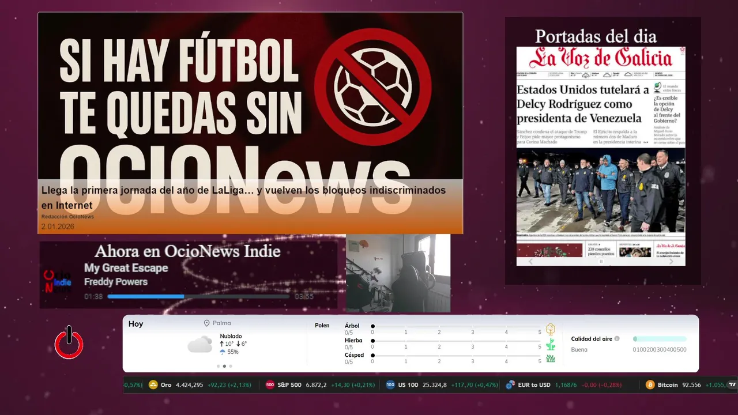Click the 'Hoy' weather label
Viewport: 738px width, 415px height.
pos(135,324)
